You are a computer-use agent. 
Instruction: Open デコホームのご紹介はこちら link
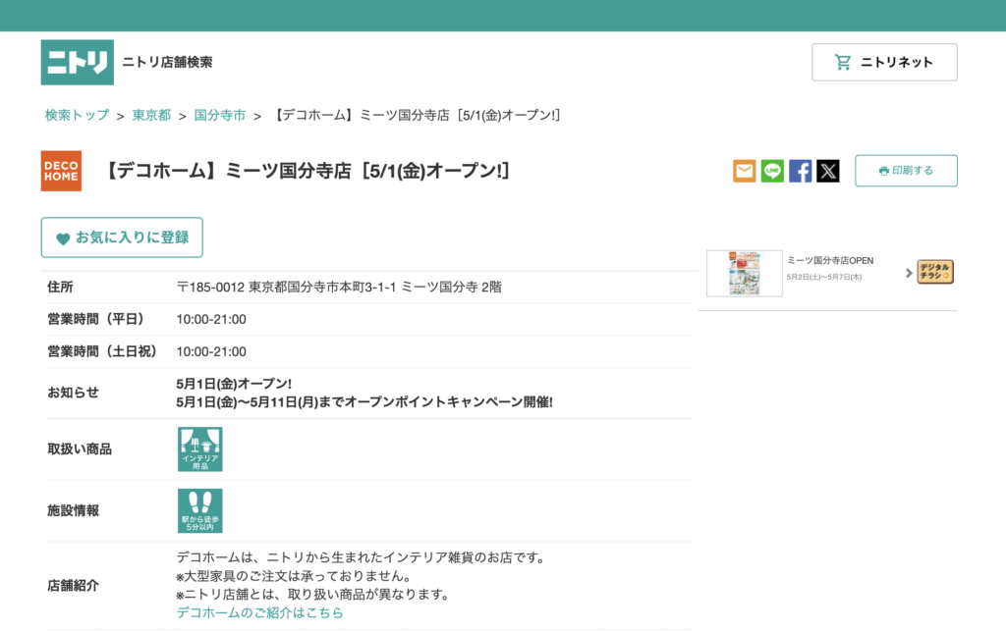(259, 612)
